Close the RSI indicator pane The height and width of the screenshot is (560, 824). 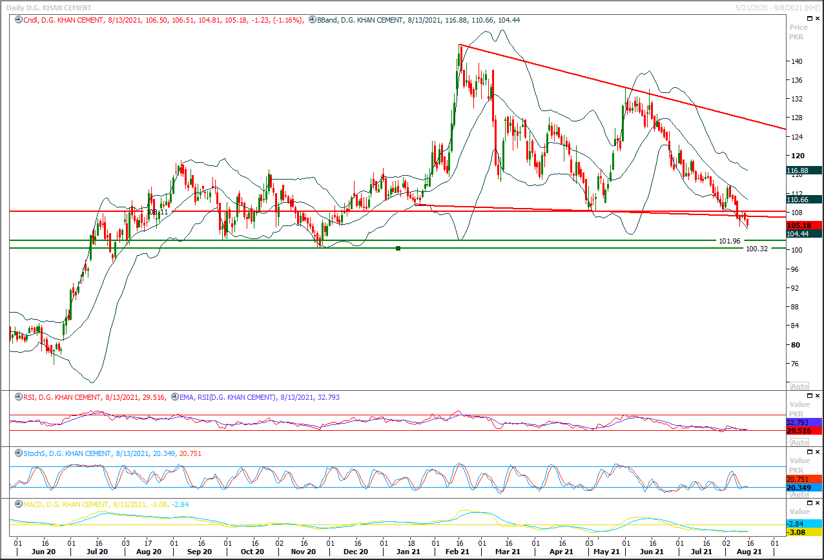[x=819, y=395]
